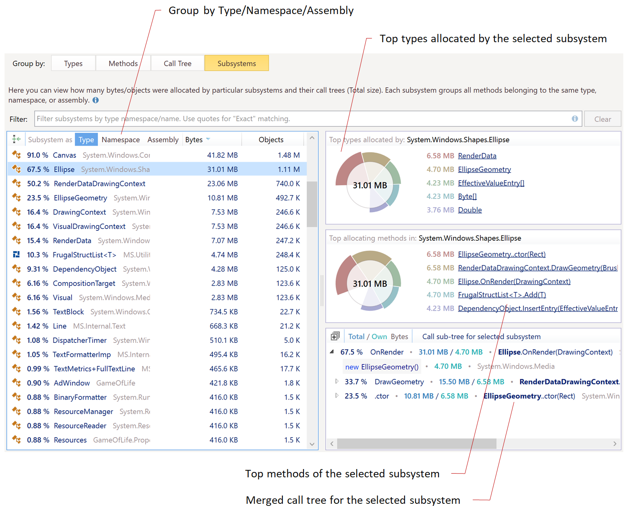The height and width of the screenshot is (510, 627).
Task: Click the info icon inside the filter field
Action: [x=575, y=119]
